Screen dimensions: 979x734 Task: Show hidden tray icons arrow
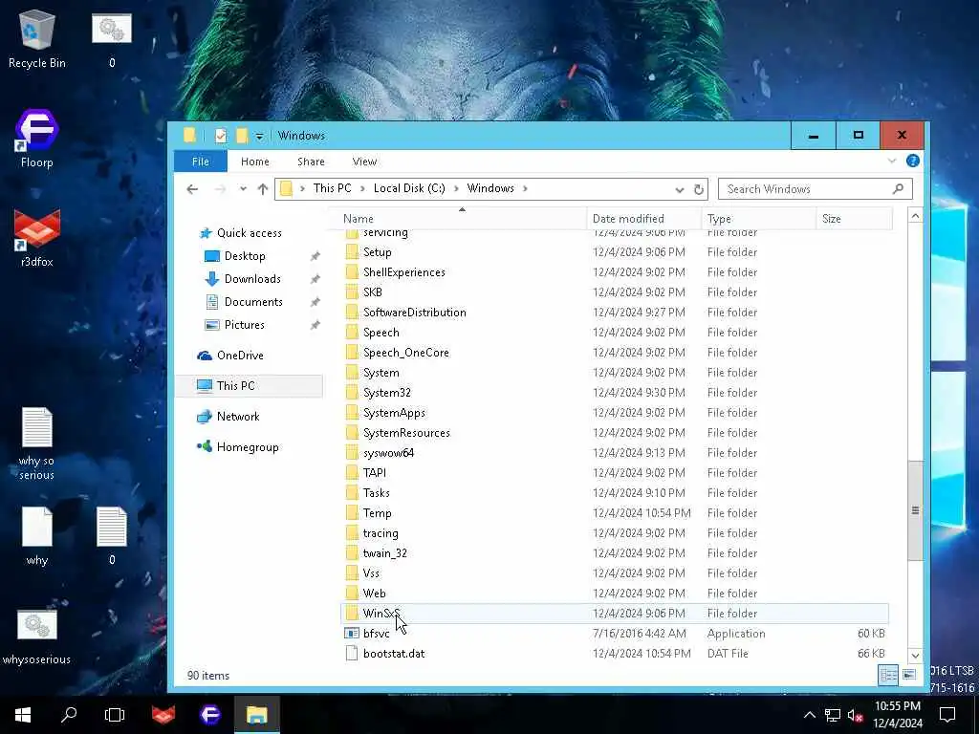[x=809, y=715]
